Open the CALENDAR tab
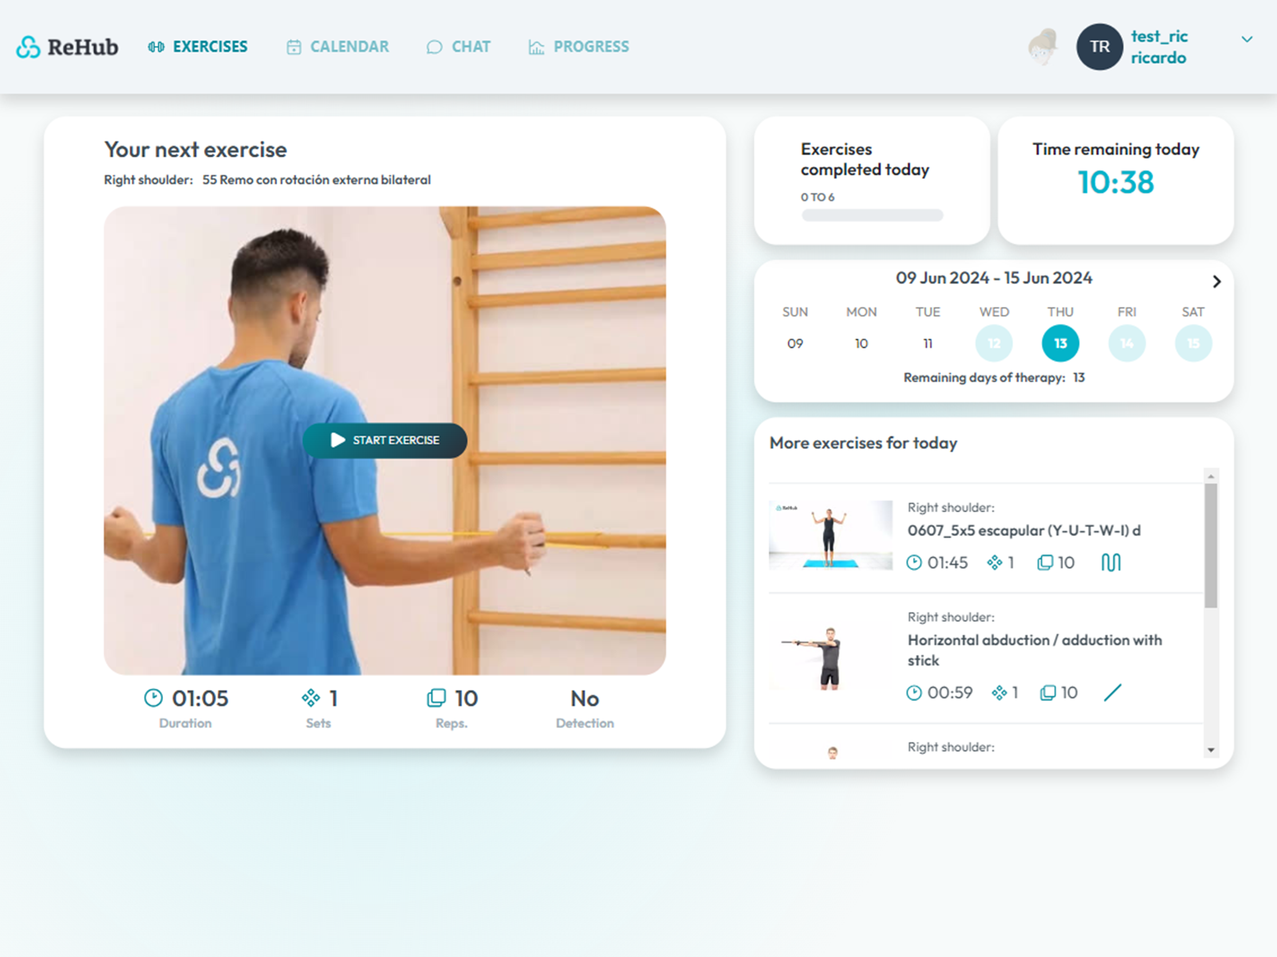The width and height of the screenshot is (1277, 957). pyautogui.click(x=349, y=47)
